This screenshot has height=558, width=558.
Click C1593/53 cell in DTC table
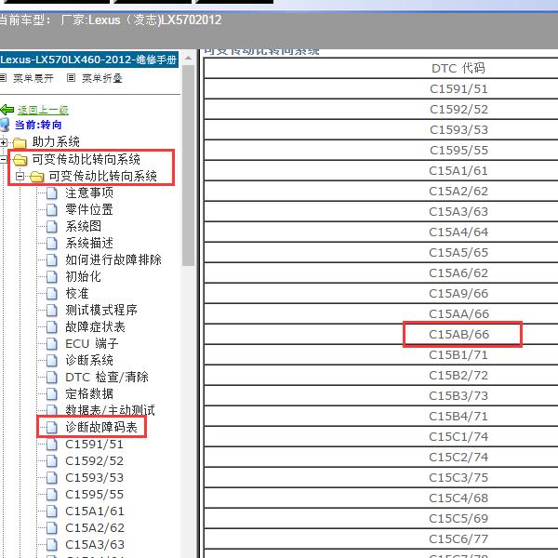pyautogui.click(x=458, y=129)
